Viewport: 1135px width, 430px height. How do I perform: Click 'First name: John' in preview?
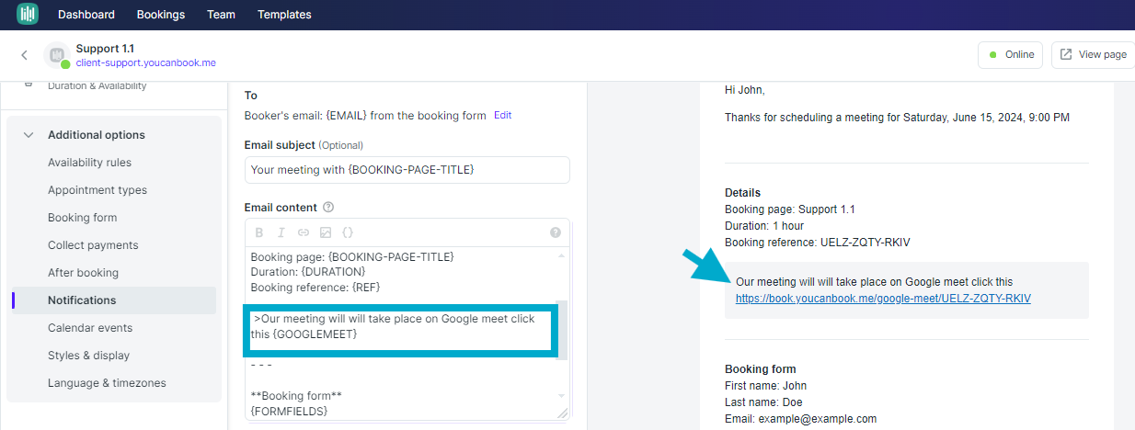765,386
